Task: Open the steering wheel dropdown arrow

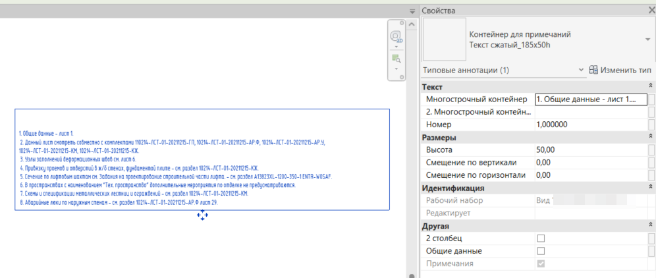Action: [x=396, y=47]
